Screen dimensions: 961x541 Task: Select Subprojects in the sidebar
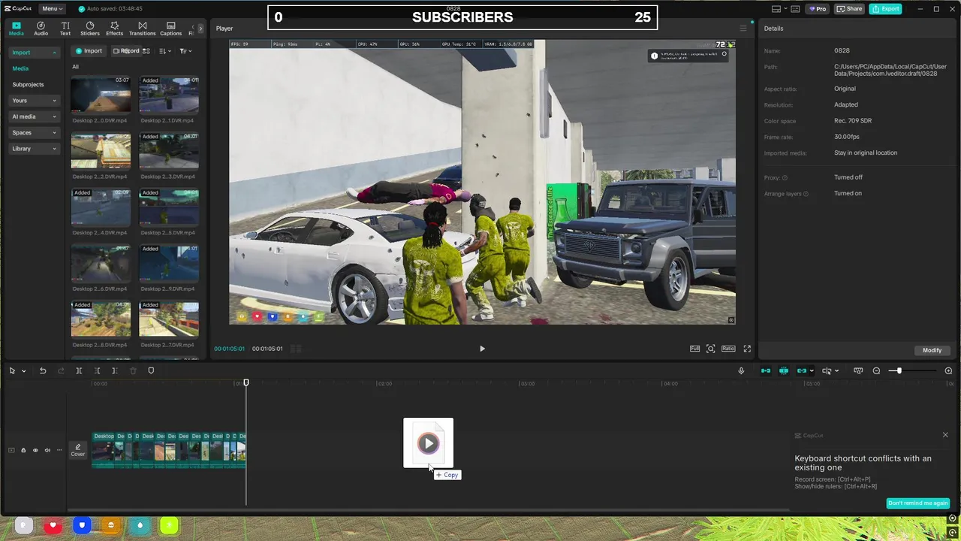coord(28,85)
